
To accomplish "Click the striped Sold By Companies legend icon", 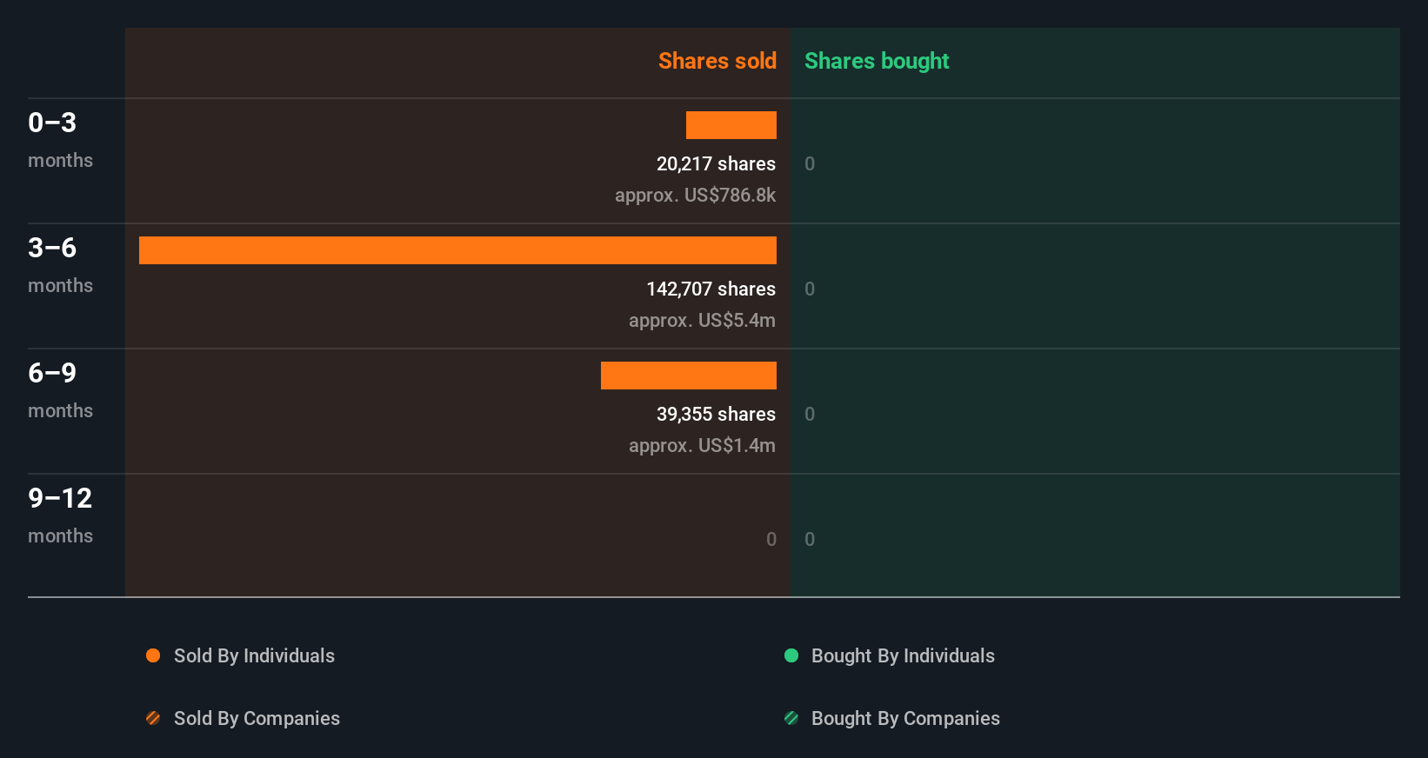I will 153,718.
